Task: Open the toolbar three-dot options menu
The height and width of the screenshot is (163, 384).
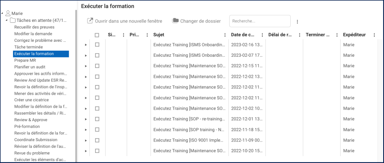Action: pos(297,21)
